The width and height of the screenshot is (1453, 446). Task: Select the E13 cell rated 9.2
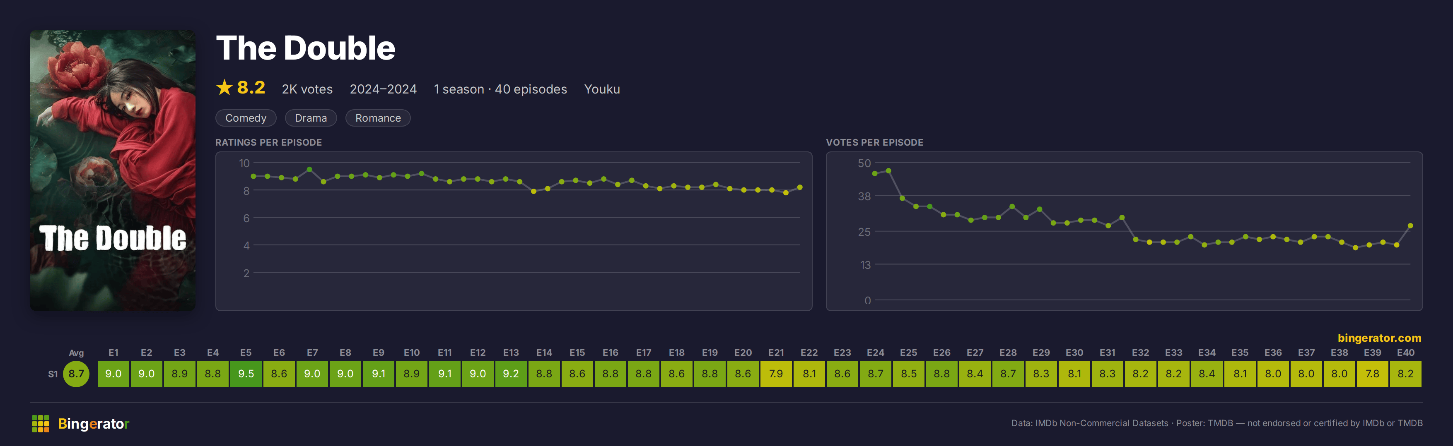pos(511,373)
